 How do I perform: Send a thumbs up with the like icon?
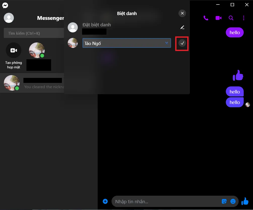tap(245, 201)
